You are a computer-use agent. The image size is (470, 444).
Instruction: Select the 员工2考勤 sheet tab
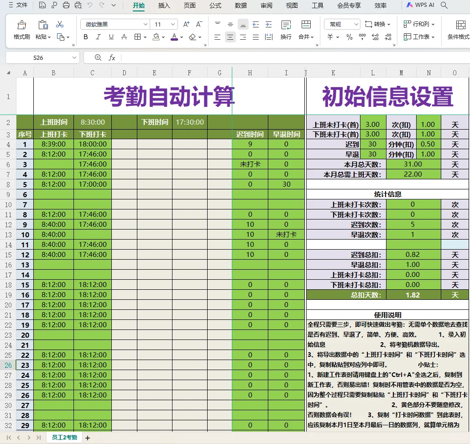tap(64, 438)
